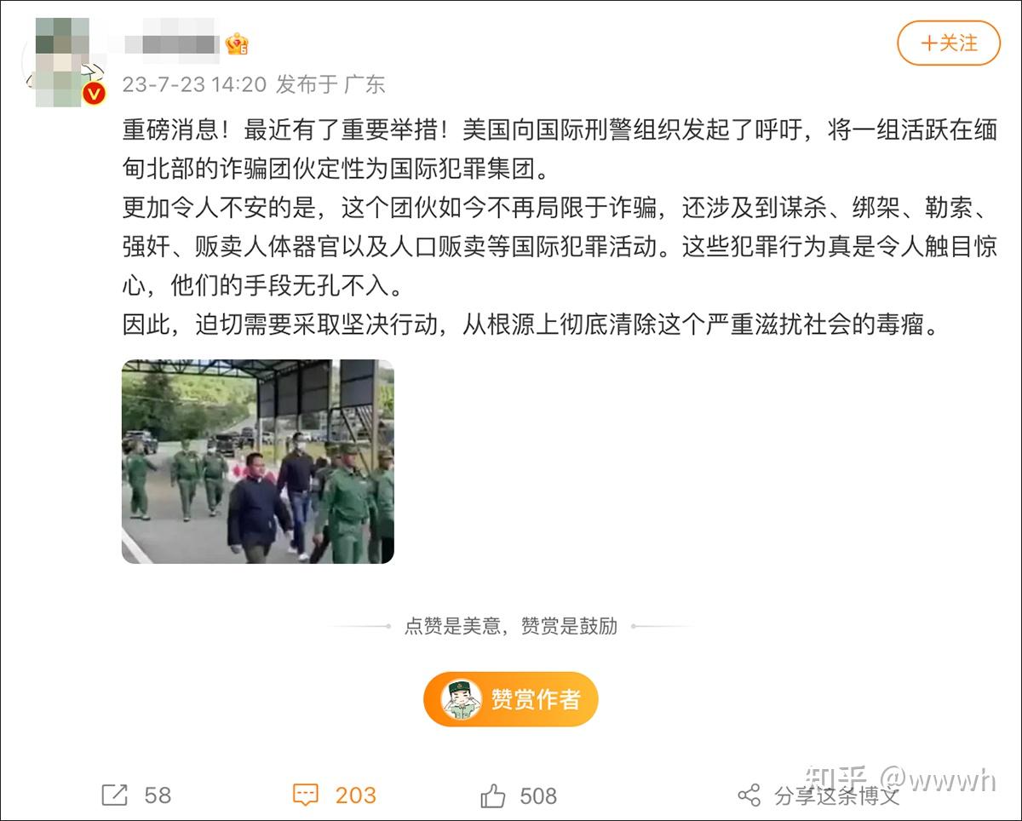Click the post timestamp 23-7-23 14:20

[x=195, y=84]
